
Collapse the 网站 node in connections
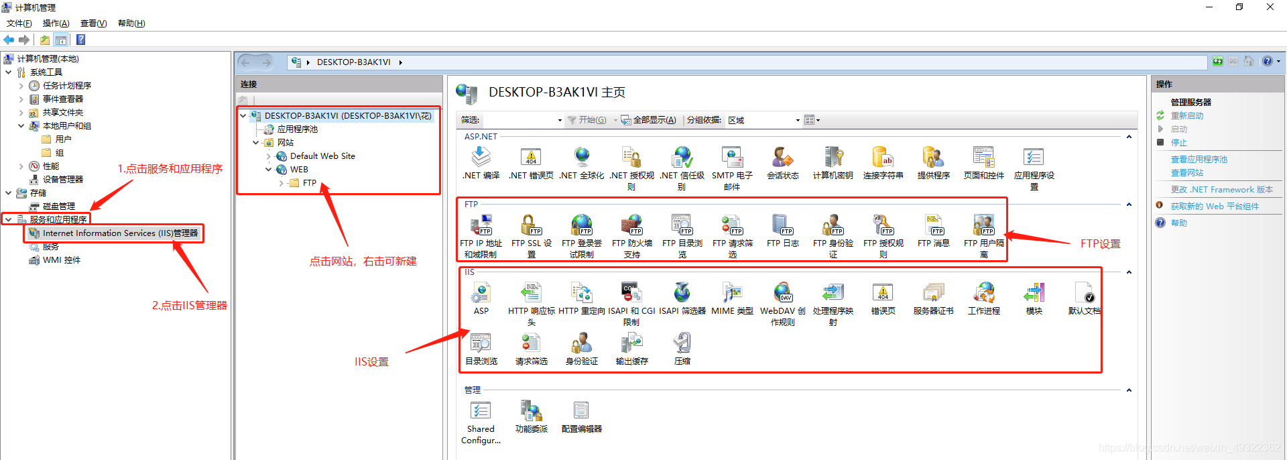(255, 142)
